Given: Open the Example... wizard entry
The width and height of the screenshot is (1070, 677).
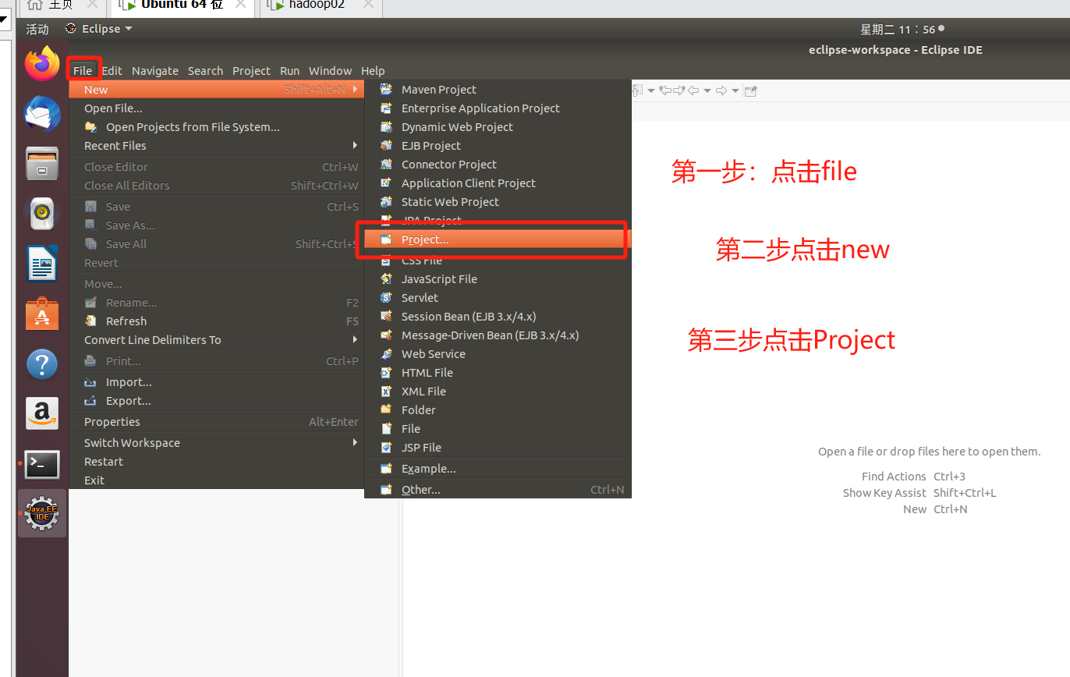Looking at the screenshot, I should [498, 469].
